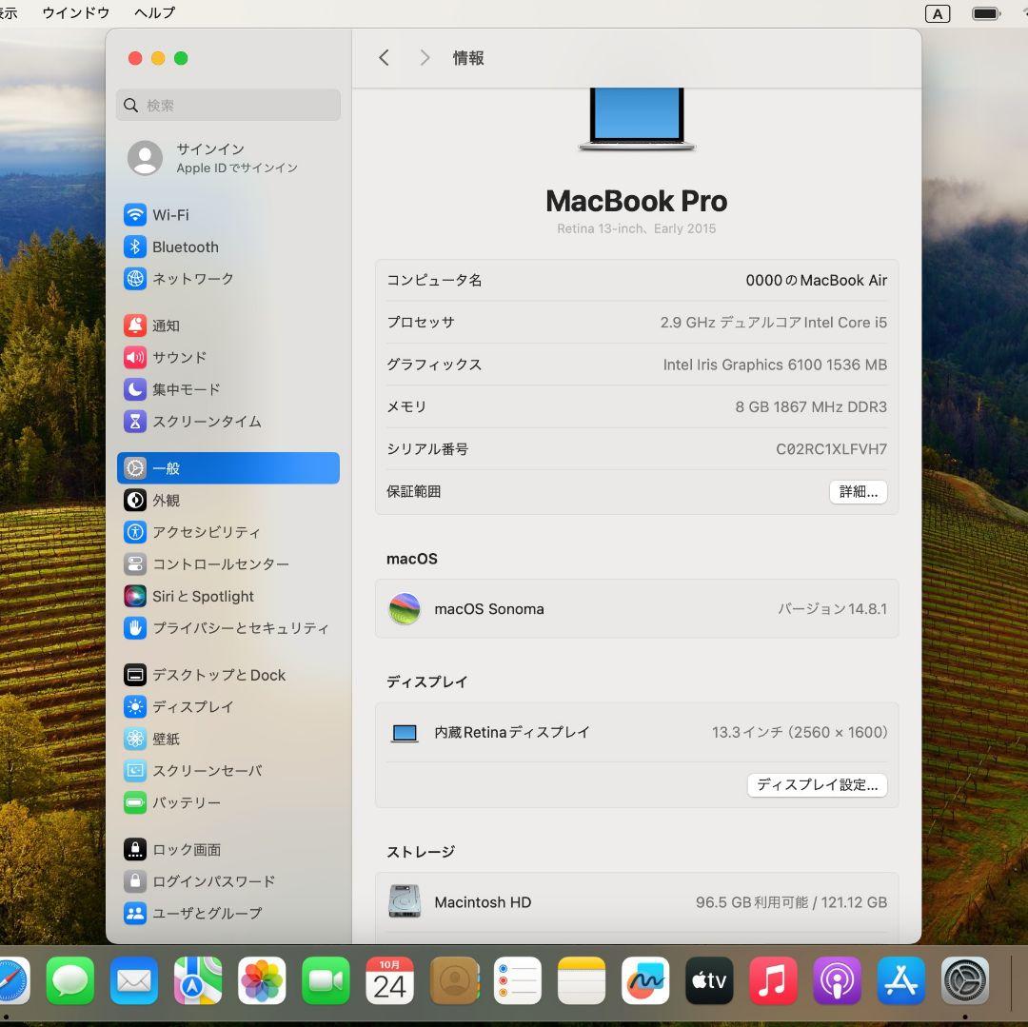Image resolution: width=1028 pixels, height=1027 pixels.
Task: Open ヘルプ menu in menu bar
Action: (x=155, y=12)
